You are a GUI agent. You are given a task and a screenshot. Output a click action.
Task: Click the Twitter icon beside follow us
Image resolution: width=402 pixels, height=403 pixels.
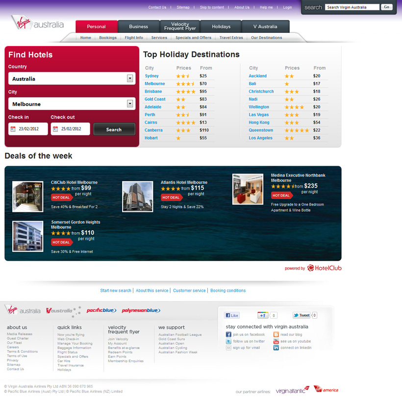[x=228, y=341]
